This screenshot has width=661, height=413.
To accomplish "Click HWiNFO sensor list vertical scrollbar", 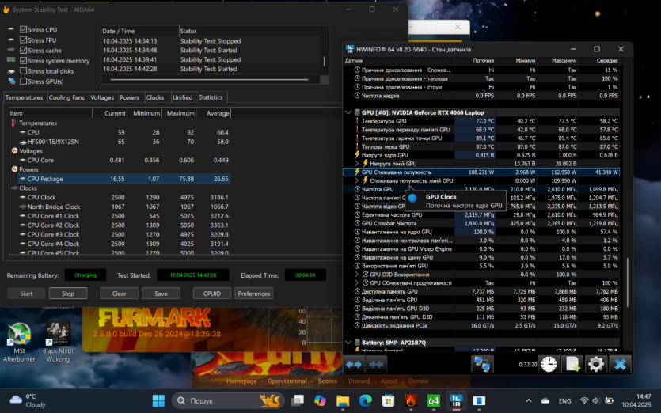I will 628,283.
